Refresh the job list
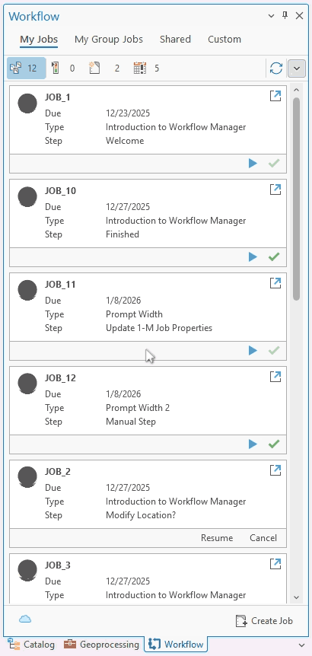The width and height of the screenshot is (312, 656). (x=276, y=68)
